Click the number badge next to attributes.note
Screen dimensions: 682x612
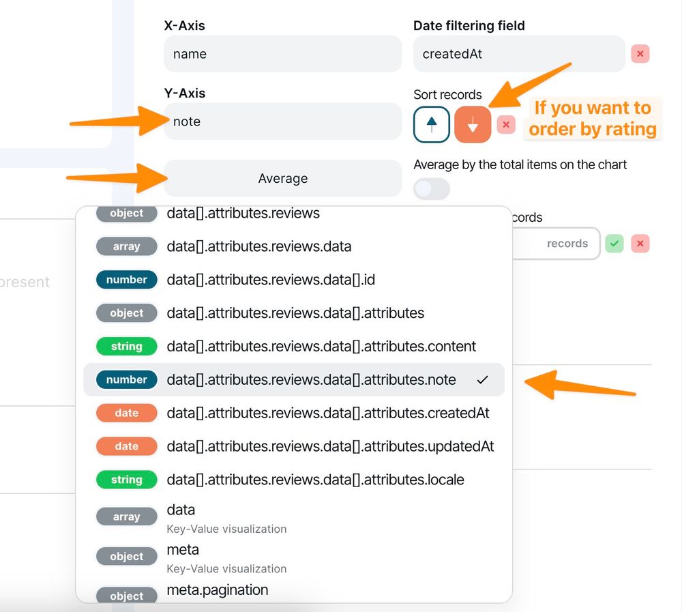[126, 379]
